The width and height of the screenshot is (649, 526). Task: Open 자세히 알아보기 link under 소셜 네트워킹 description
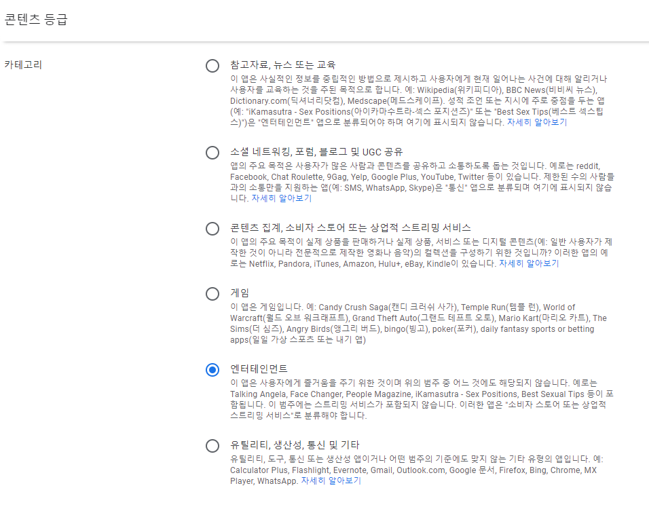tap(282, 198)
